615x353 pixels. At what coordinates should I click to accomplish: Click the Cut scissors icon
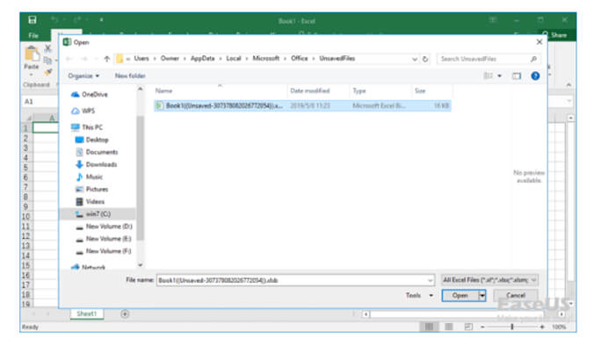47,48
